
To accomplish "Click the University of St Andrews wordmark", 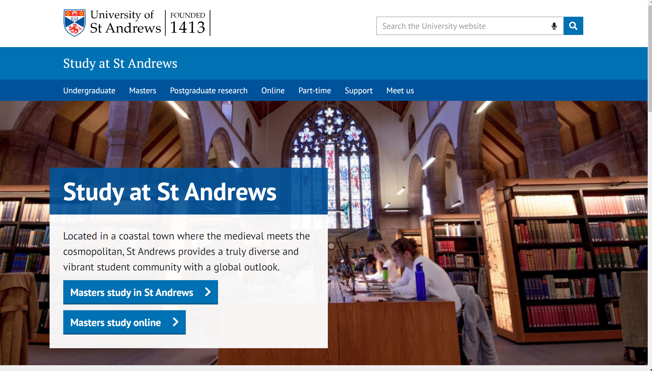I will [x=125, y=22].
